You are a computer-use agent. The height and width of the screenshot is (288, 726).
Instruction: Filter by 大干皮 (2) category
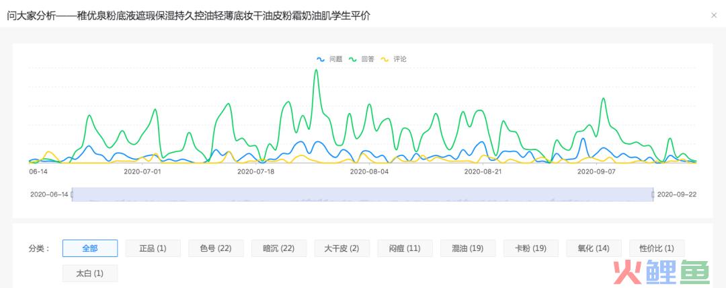(x=341, y=248)
